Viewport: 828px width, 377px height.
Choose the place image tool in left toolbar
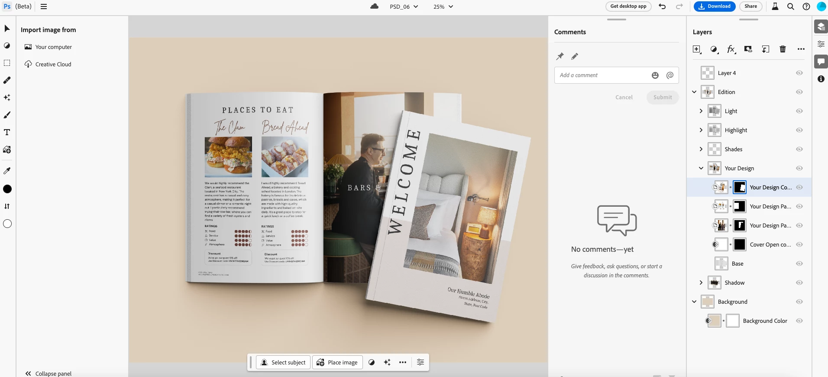coord(7,149)
